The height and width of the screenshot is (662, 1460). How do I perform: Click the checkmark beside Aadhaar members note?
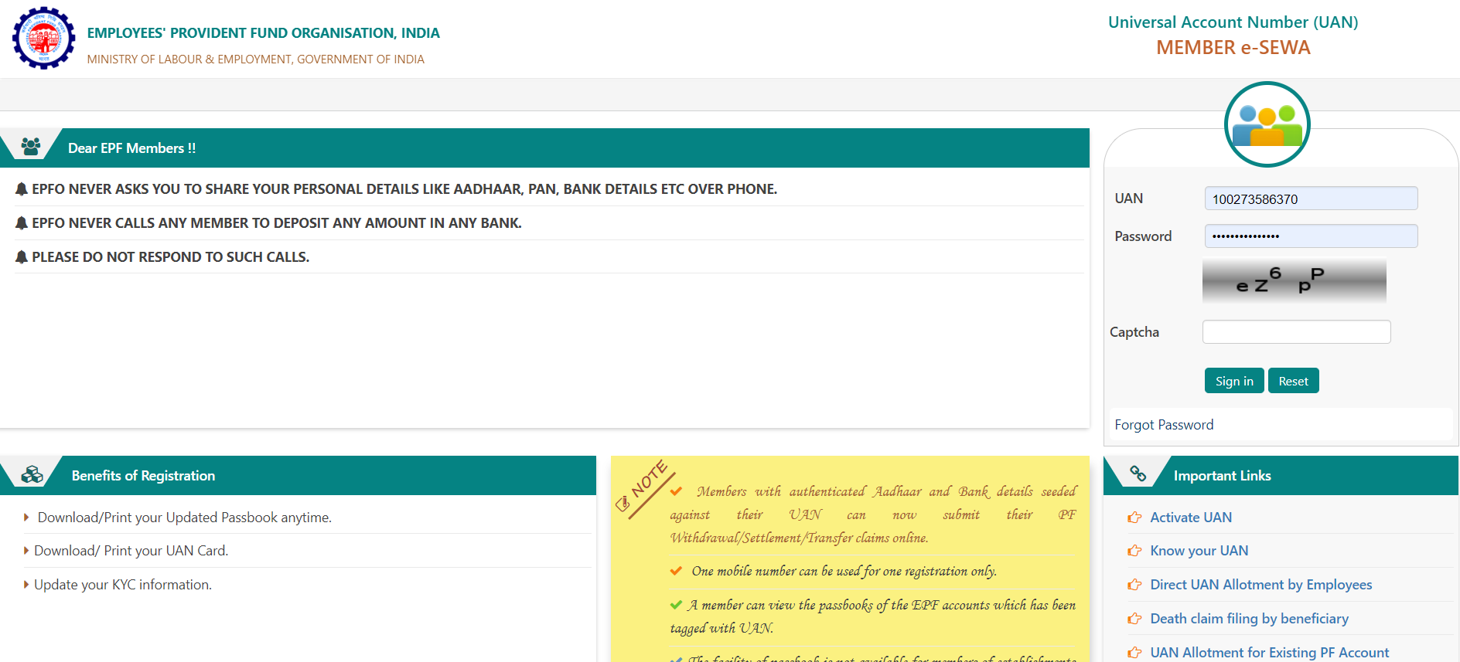point(677,491)
